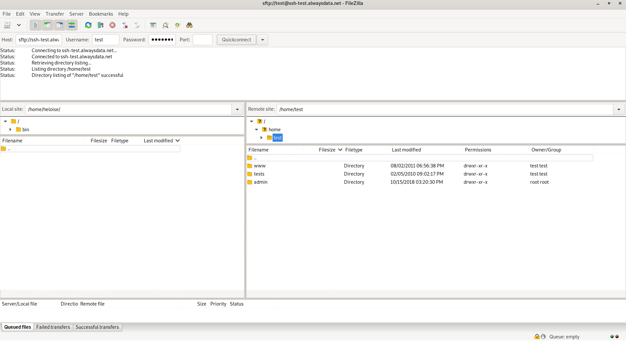Screen dimensions: 626x343
Task: Toggle synchronized browsing
Action: coord(177,25)
